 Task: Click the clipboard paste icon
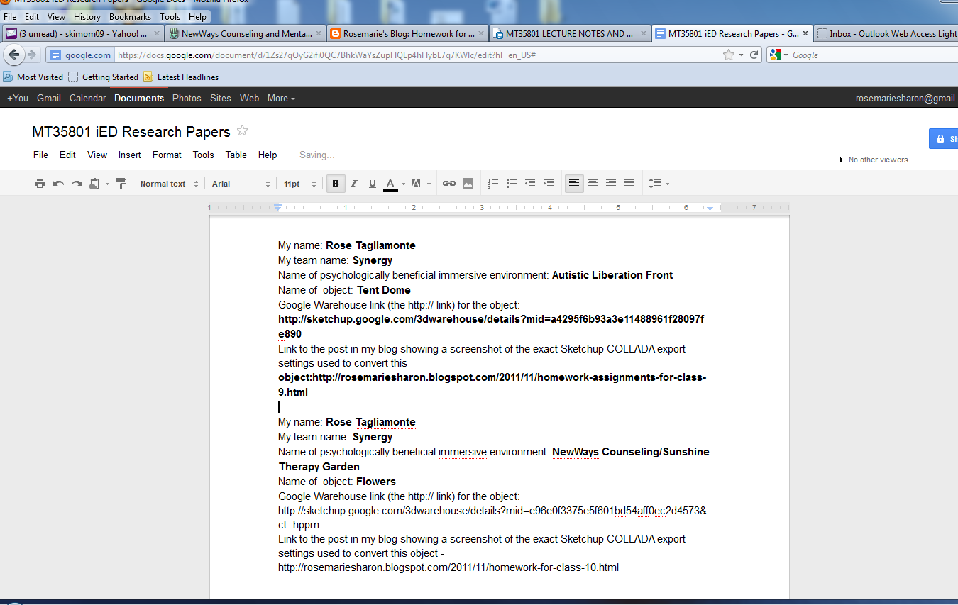pos(94,184)
